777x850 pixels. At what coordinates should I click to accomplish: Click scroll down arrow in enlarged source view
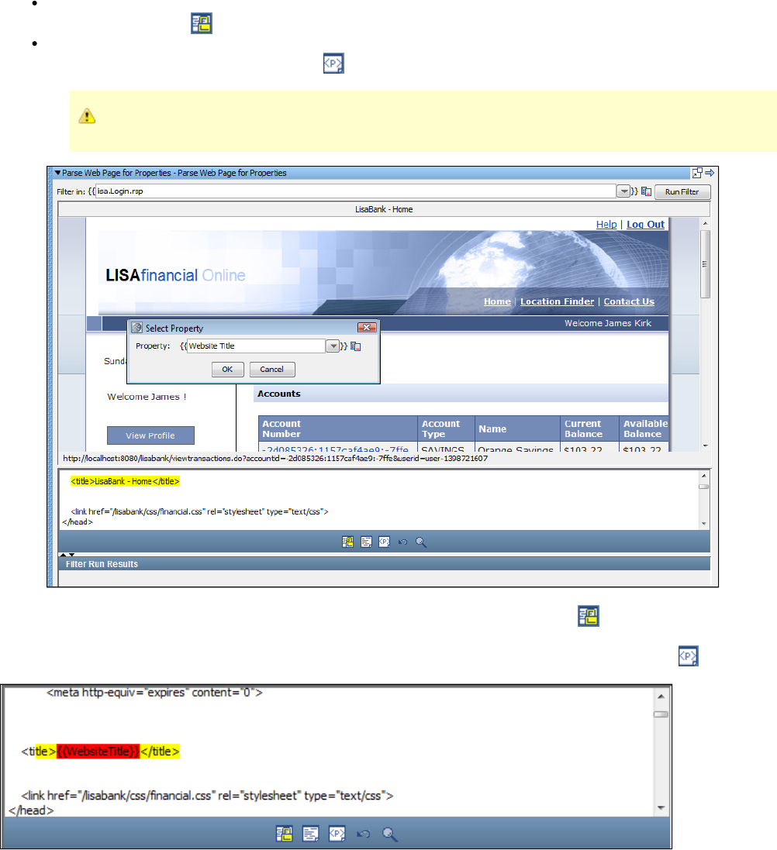pos(661,807)
